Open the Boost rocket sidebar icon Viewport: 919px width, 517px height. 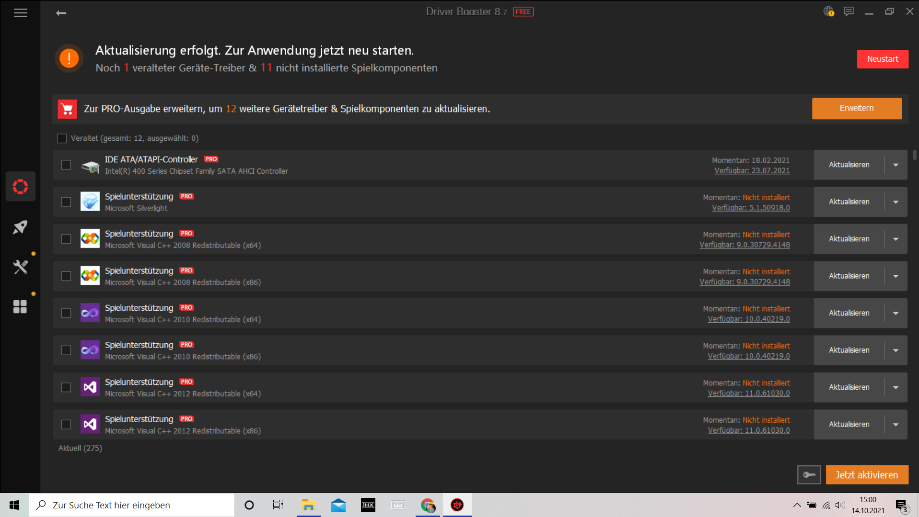click(x=20, y=227)
